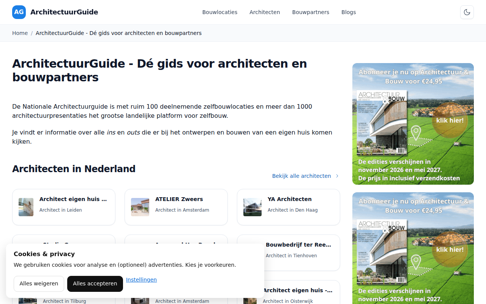Open the Bouwlocaties menu item
This screenshot has height=304, width=486.
click(220, 12)
